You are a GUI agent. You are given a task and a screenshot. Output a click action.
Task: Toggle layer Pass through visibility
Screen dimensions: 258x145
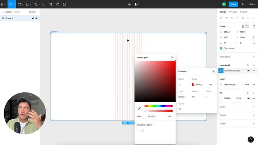pos(254,85)
